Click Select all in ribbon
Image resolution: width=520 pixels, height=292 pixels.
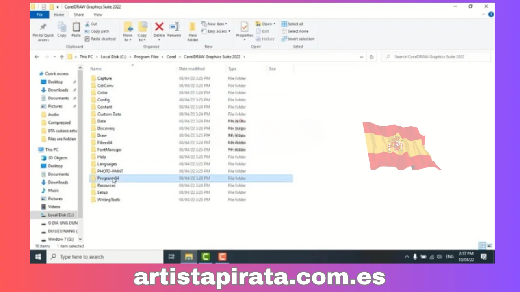(x=292, y=24)
